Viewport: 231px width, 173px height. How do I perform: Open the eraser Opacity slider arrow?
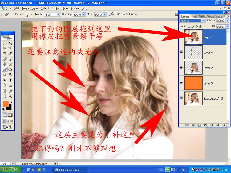[84, 14]
